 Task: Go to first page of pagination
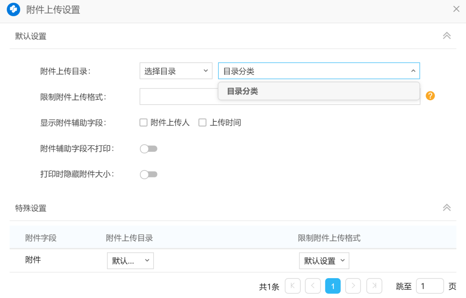click(293, 286)
